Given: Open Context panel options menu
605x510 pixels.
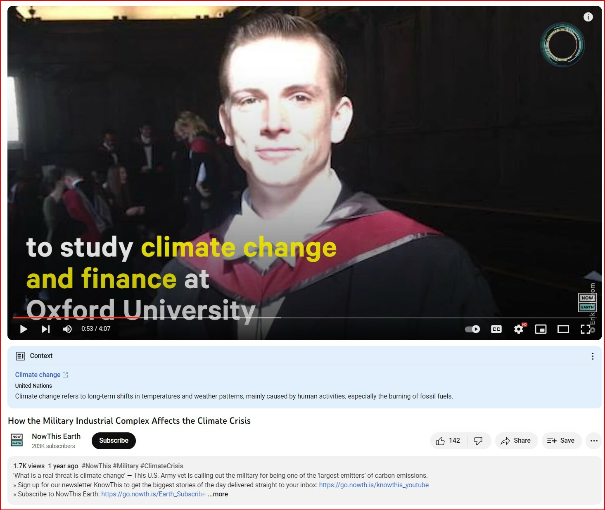Looking at the screenshot, I should pos(593,356).
